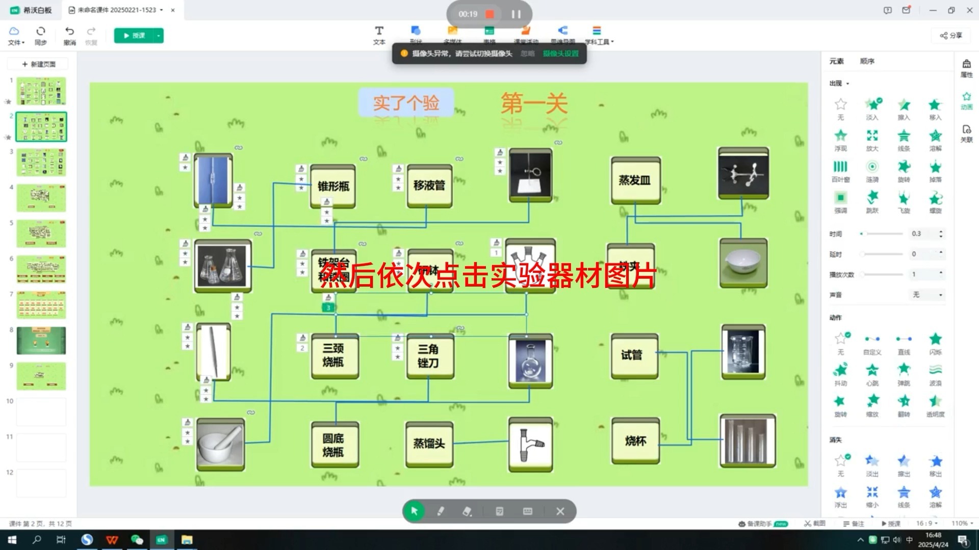Set exit animation to 无 (none)
The height and width of the screenshot is (550, 979).
pos(841,465)
